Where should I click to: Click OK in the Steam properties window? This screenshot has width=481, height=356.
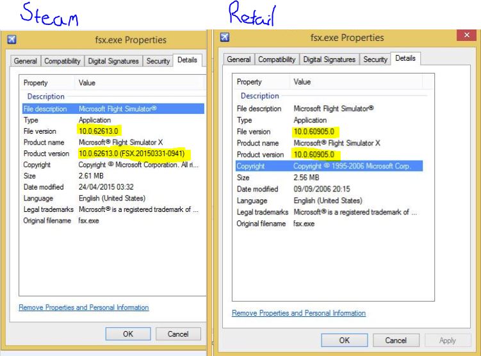coord(128,334)
